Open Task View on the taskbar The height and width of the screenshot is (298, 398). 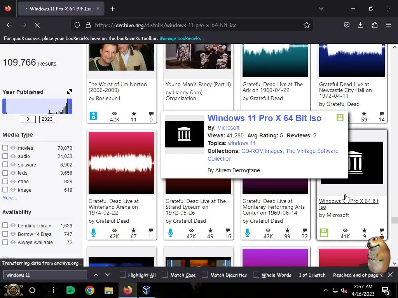pos(51,290)
